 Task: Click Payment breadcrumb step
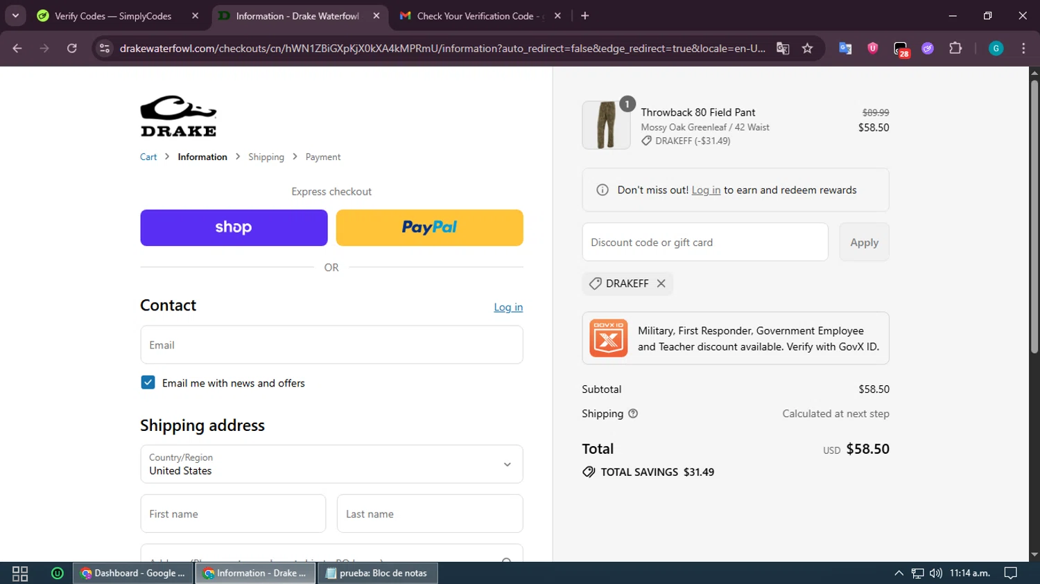click(x=323, y=157)
